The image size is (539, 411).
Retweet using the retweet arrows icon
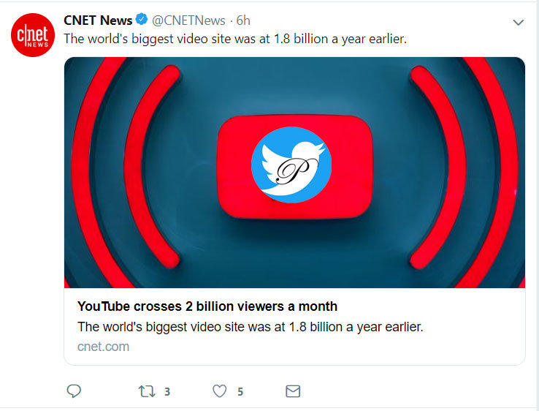tap(147, 391)
